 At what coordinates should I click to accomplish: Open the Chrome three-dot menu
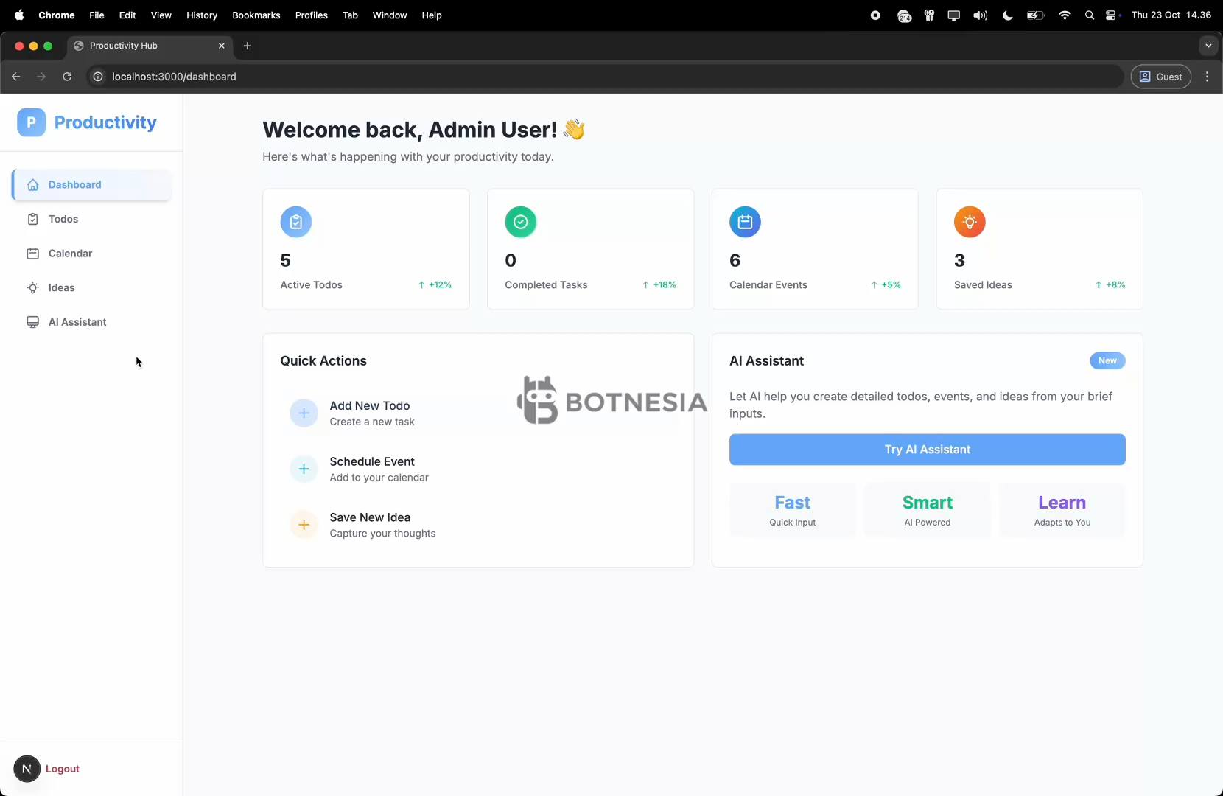(x=1207, y=77)
